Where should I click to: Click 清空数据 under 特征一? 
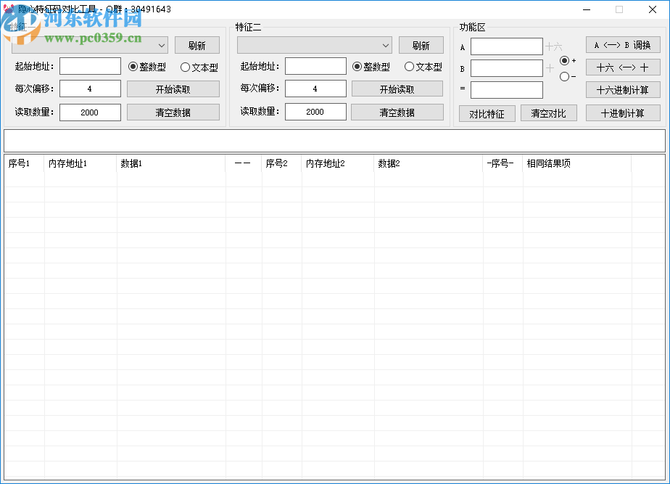coord(173,111)
